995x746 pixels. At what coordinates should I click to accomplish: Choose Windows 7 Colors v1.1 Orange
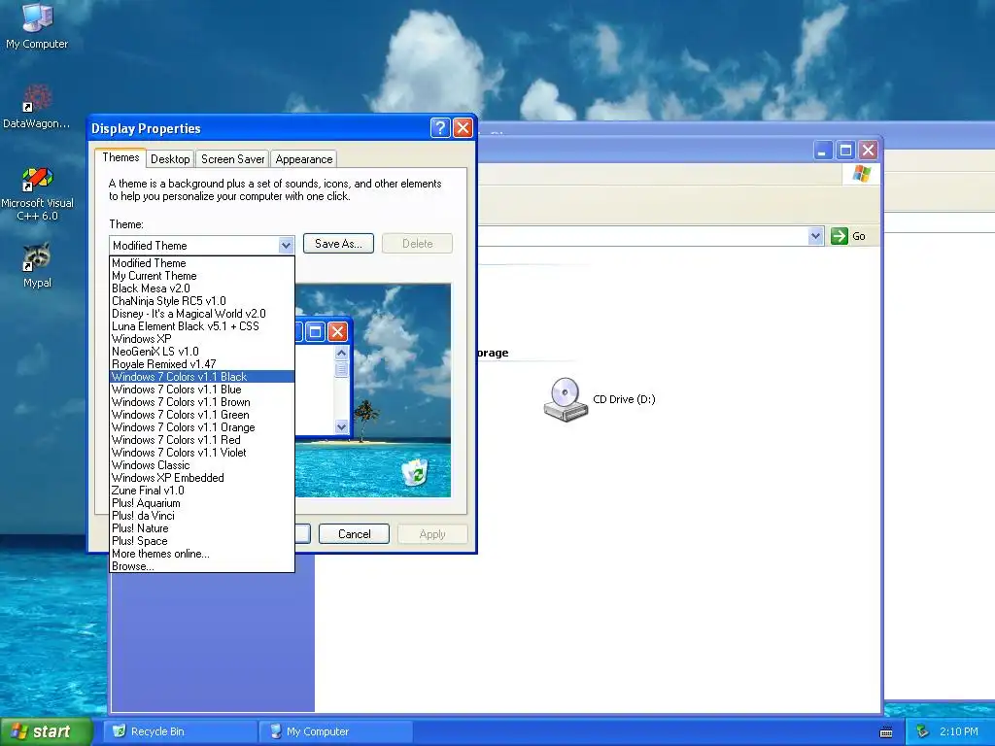coord(202,427)
